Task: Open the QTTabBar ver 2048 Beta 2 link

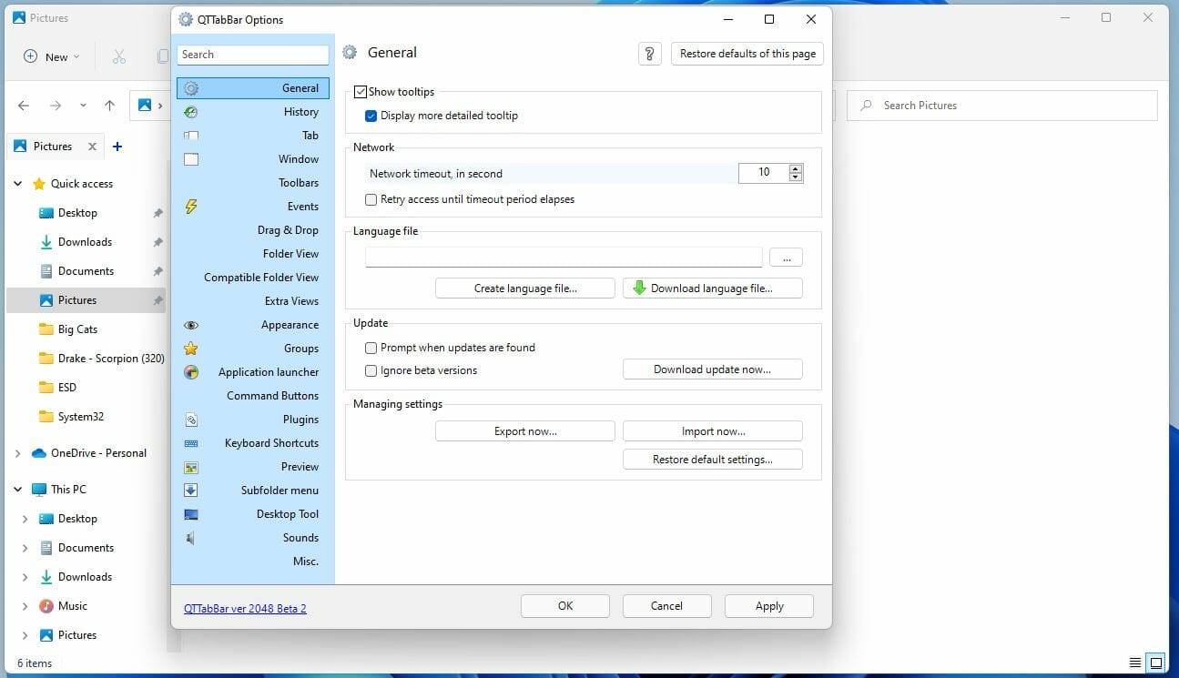Action: pyautogui.click(x=245, y=608)
